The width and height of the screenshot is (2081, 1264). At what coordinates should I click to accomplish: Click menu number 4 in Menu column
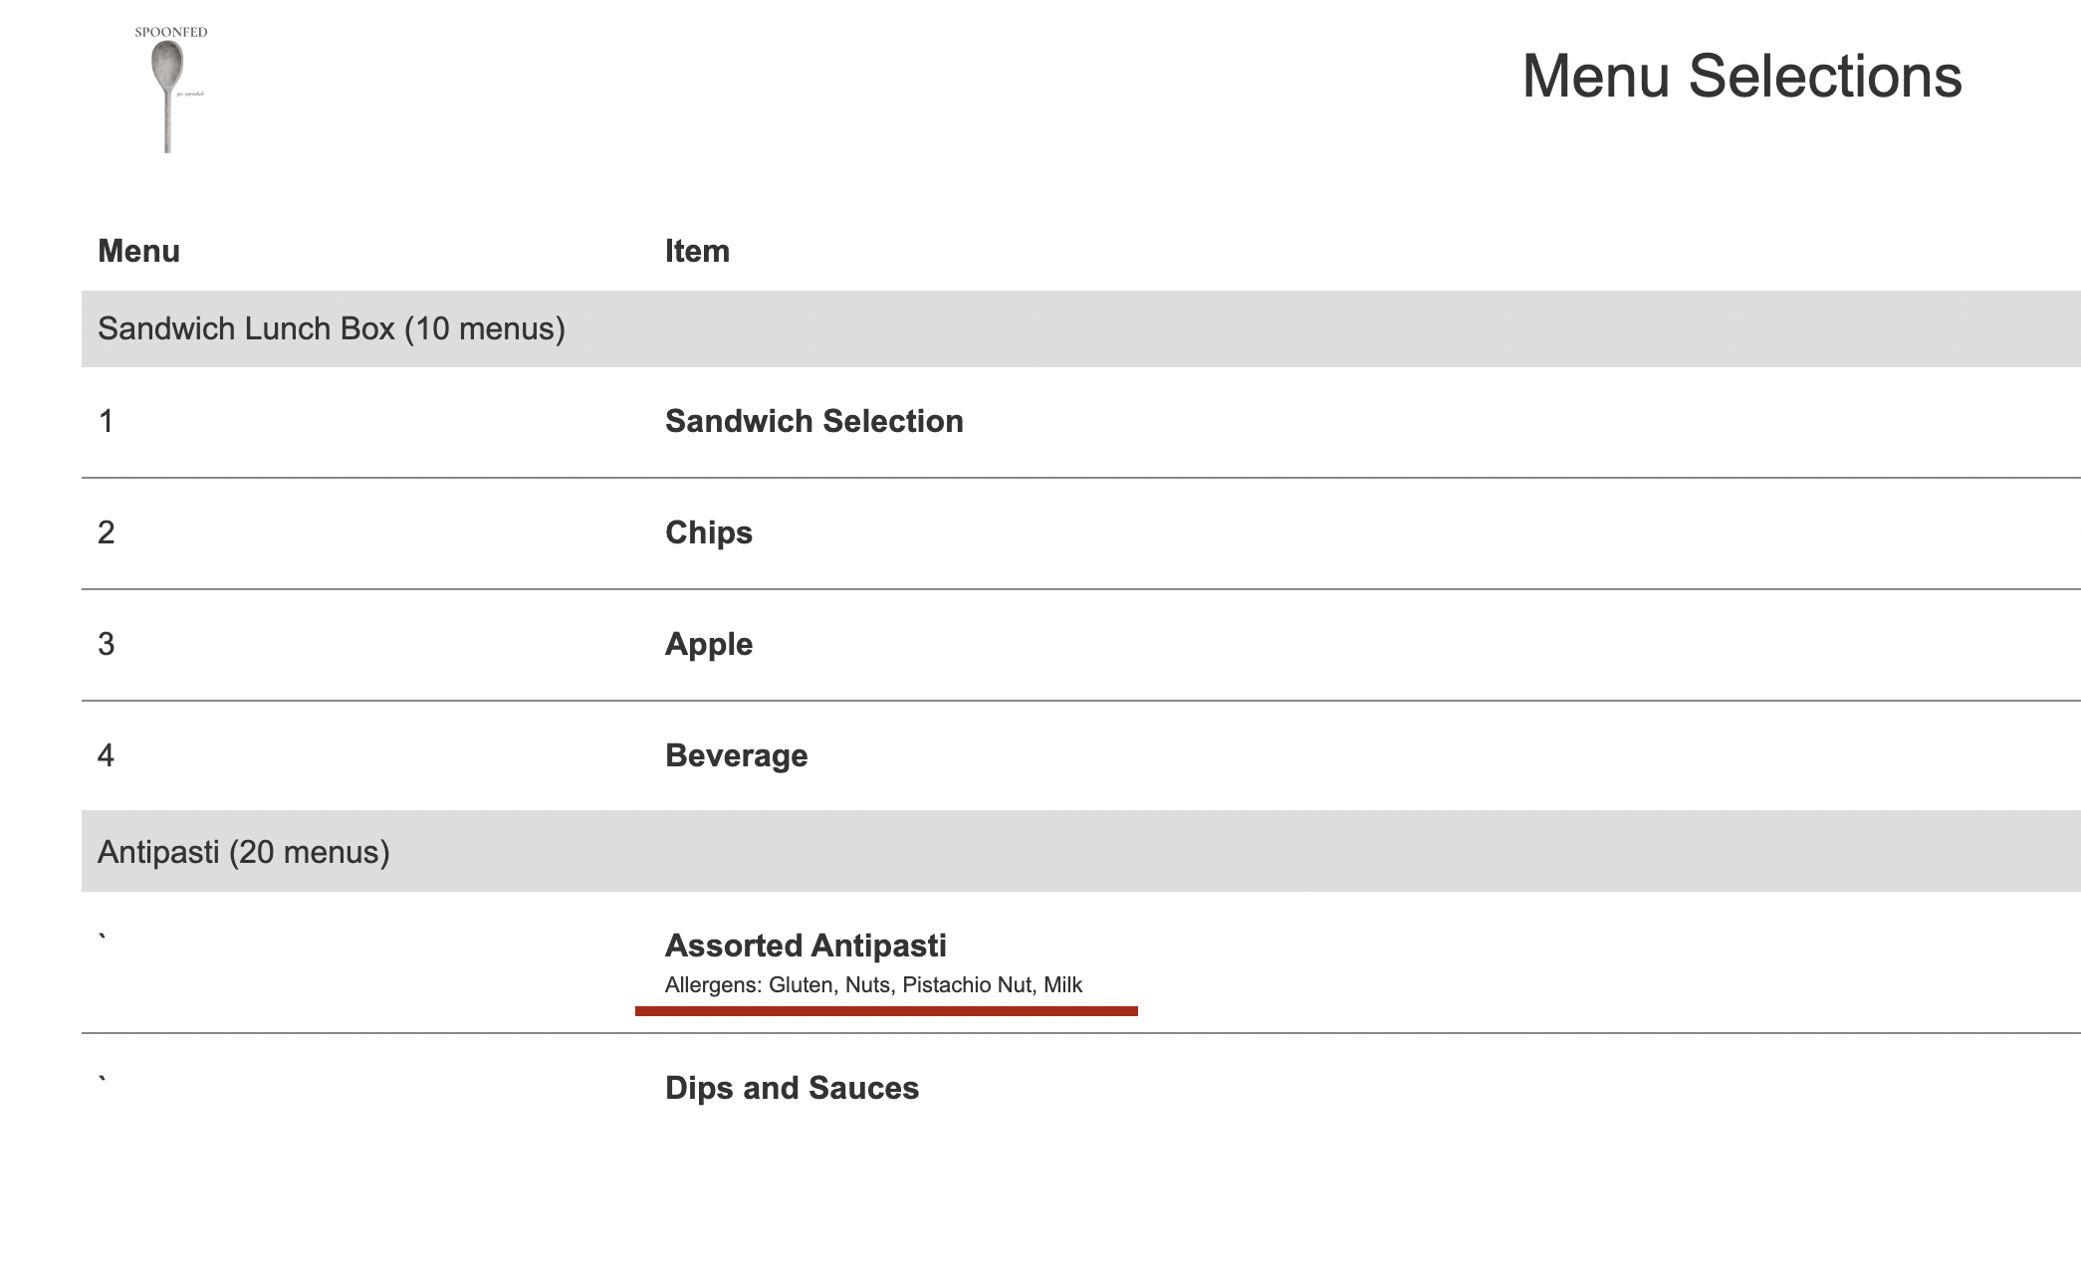tap(106, 755)
